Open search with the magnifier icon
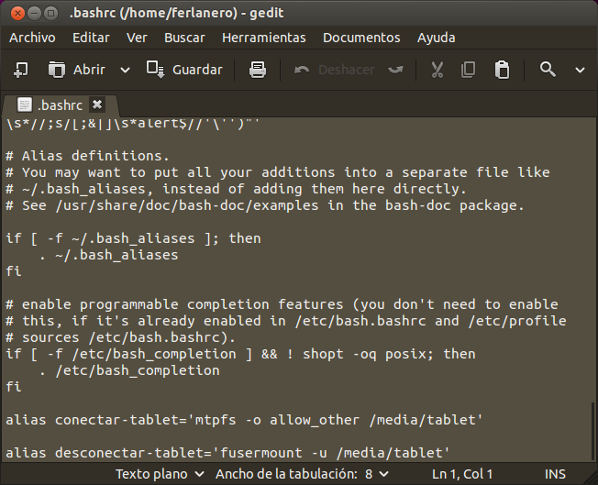598x485 pixels. pos(548,70)
